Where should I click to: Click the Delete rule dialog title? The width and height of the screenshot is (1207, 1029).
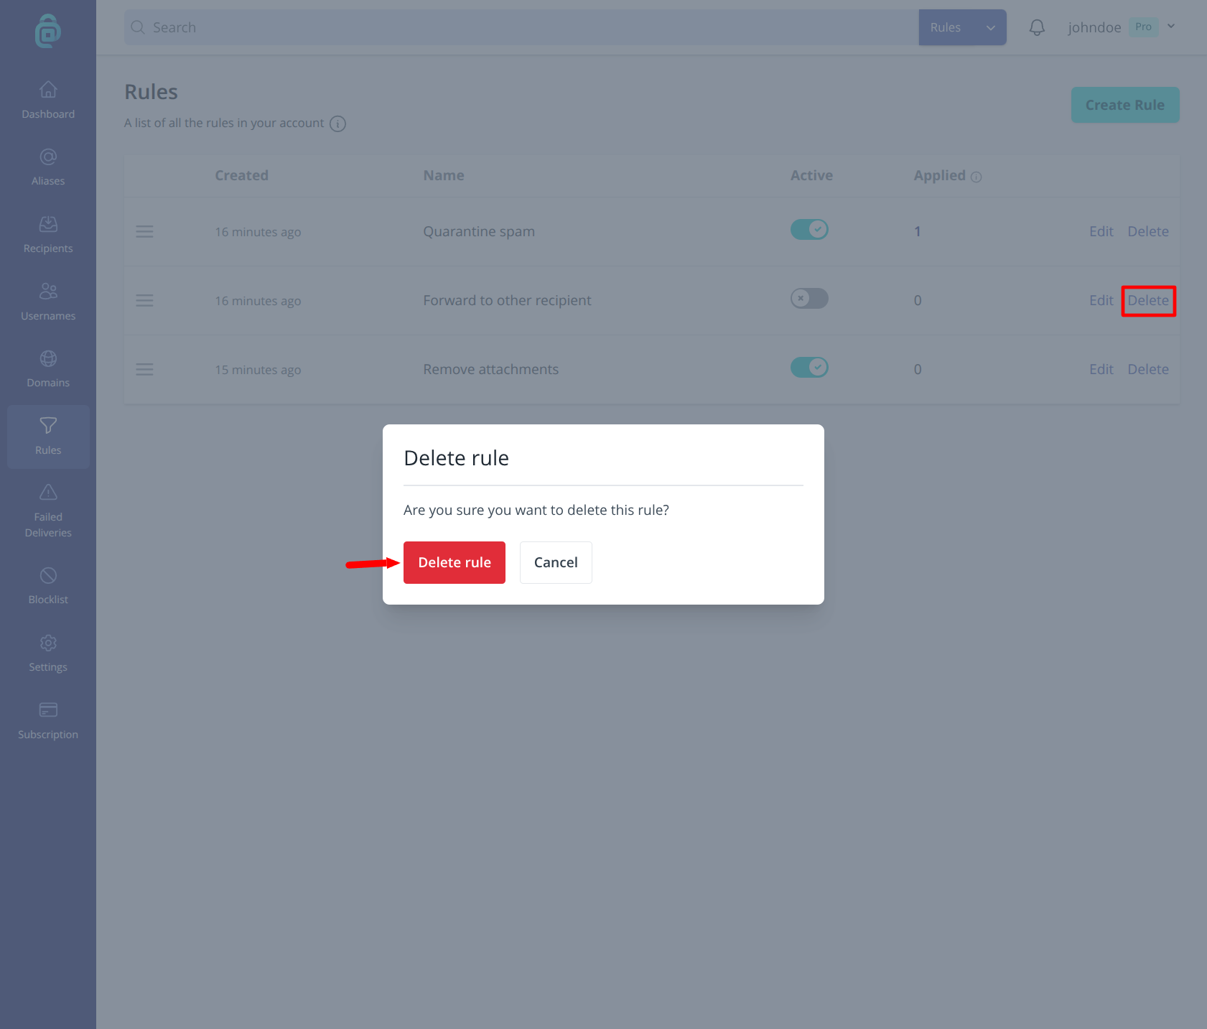click(x=456, y=458)
